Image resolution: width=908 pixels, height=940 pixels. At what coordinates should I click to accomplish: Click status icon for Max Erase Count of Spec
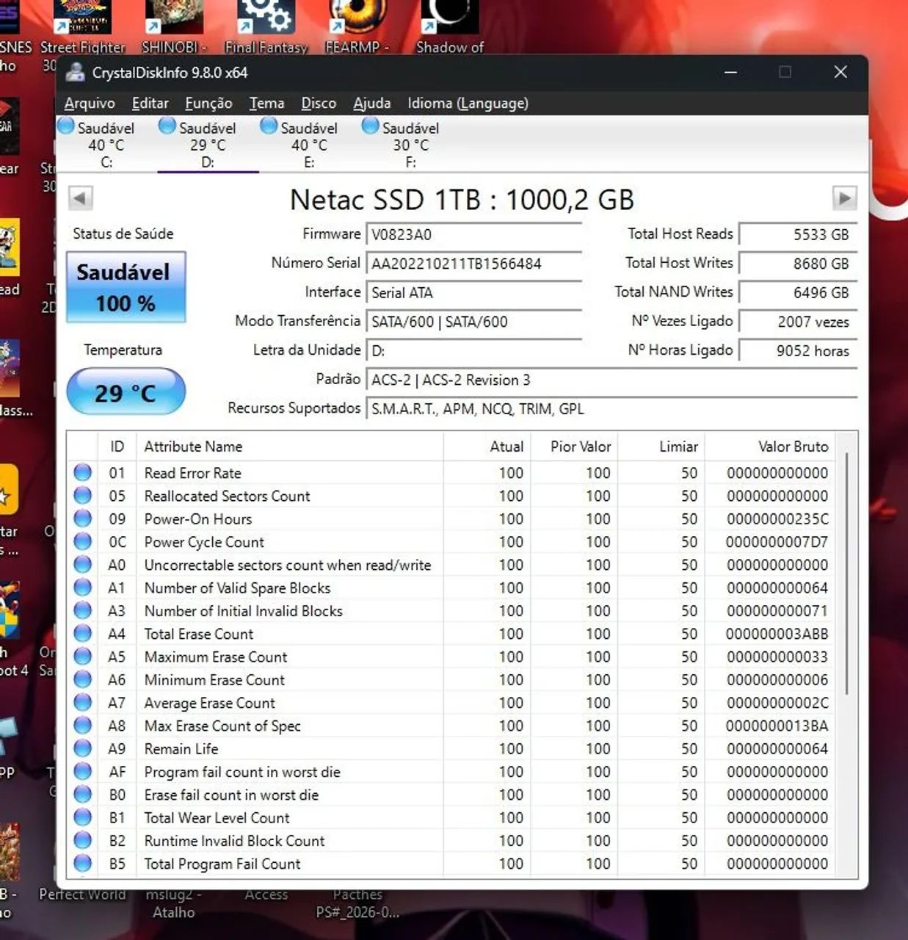(x=82, y=726)
